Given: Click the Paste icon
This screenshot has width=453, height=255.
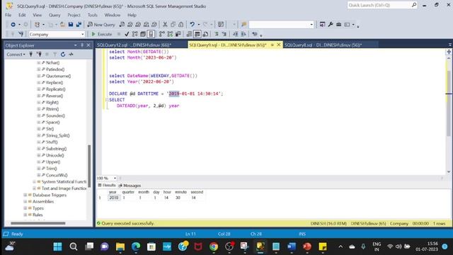Looking at the screenshot, I should 180,25.
